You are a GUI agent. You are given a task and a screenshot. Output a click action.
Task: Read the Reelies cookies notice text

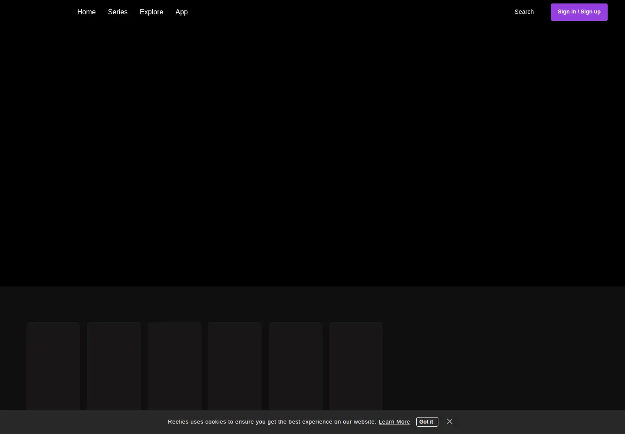272,422
